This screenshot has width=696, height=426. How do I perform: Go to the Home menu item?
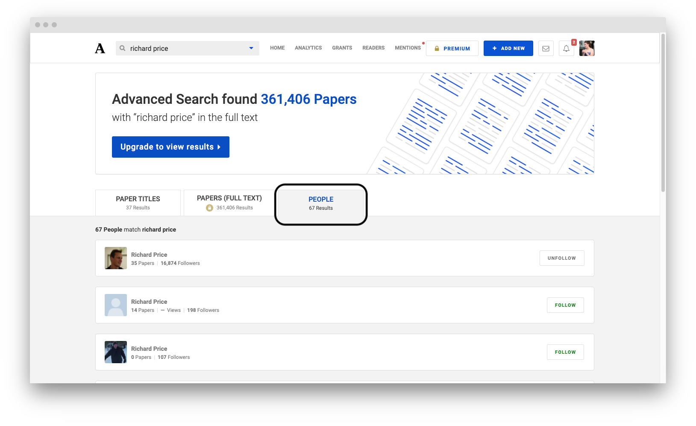pyautogui.click(x=277, y=48)
